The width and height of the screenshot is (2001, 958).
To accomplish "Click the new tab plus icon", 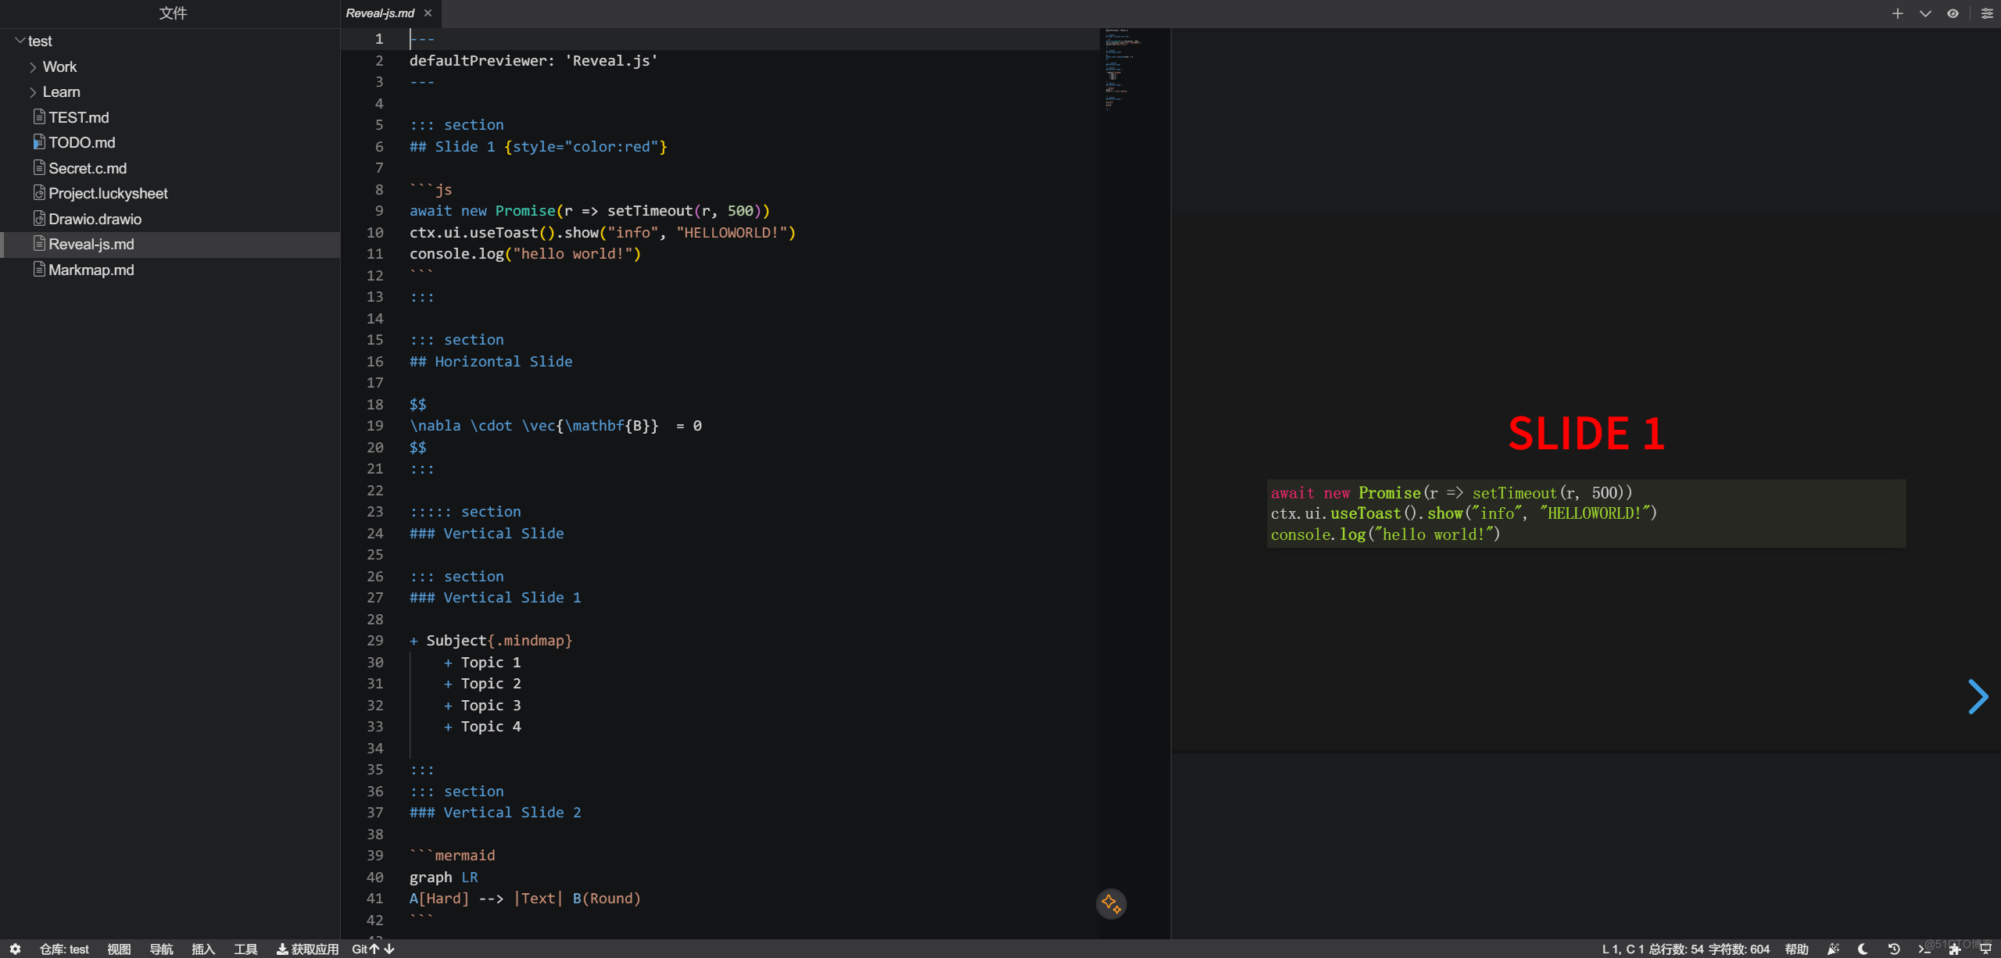I will coord(1897,13).
